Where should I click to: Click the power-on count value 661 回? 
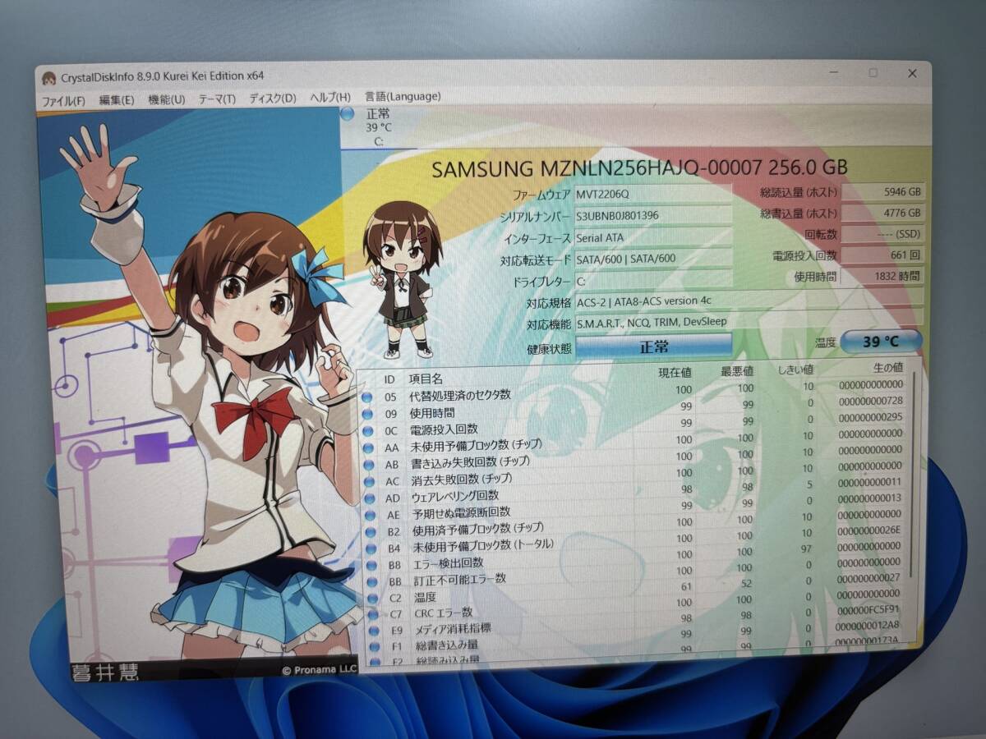coord(883,255)
